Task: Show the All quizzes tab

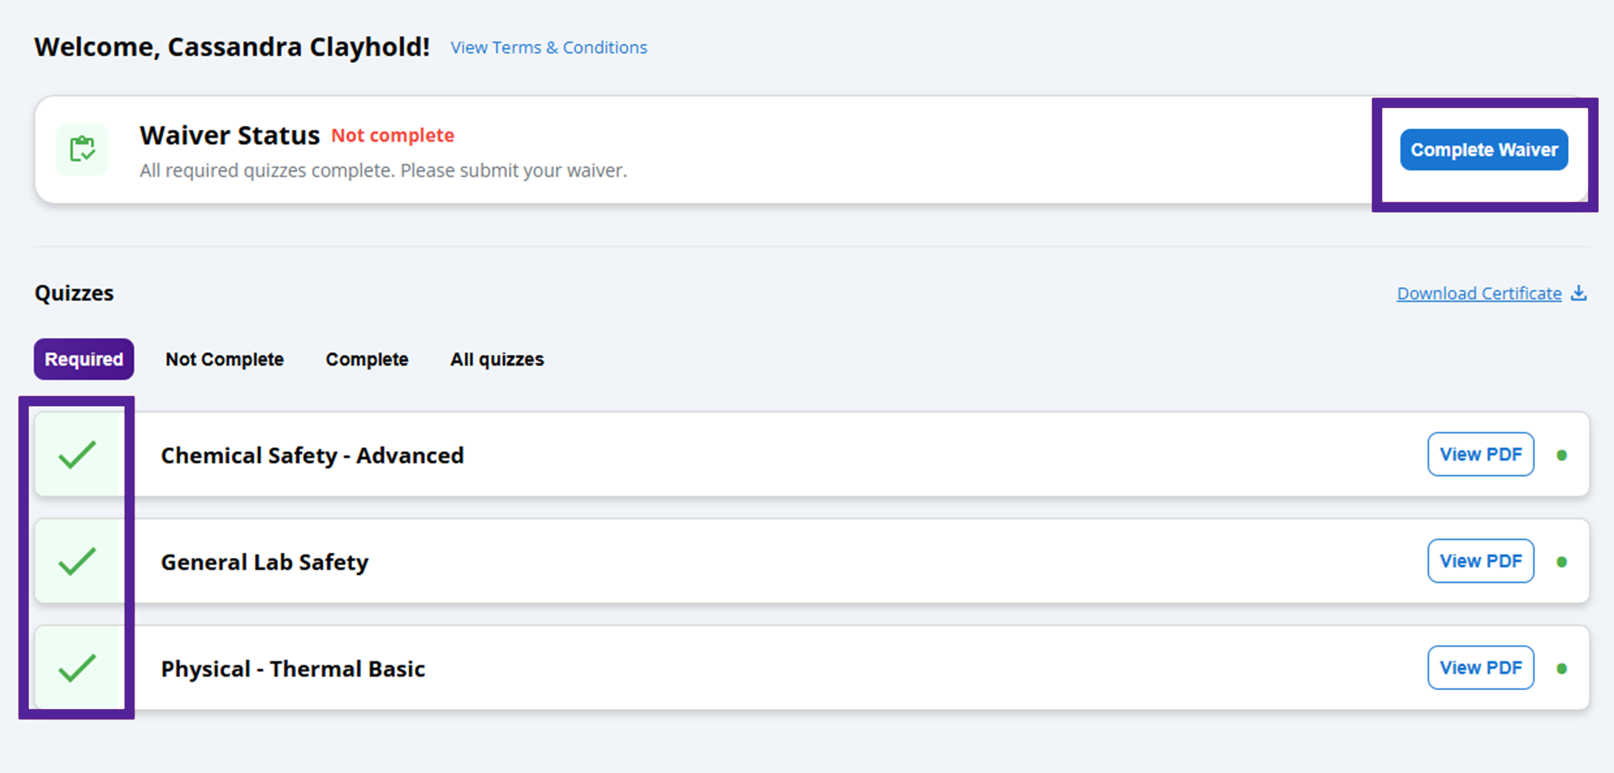Action: coord(496,359)
